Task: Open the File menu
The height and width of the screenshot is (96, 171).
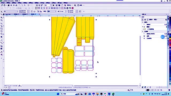Action: (3, 3)
